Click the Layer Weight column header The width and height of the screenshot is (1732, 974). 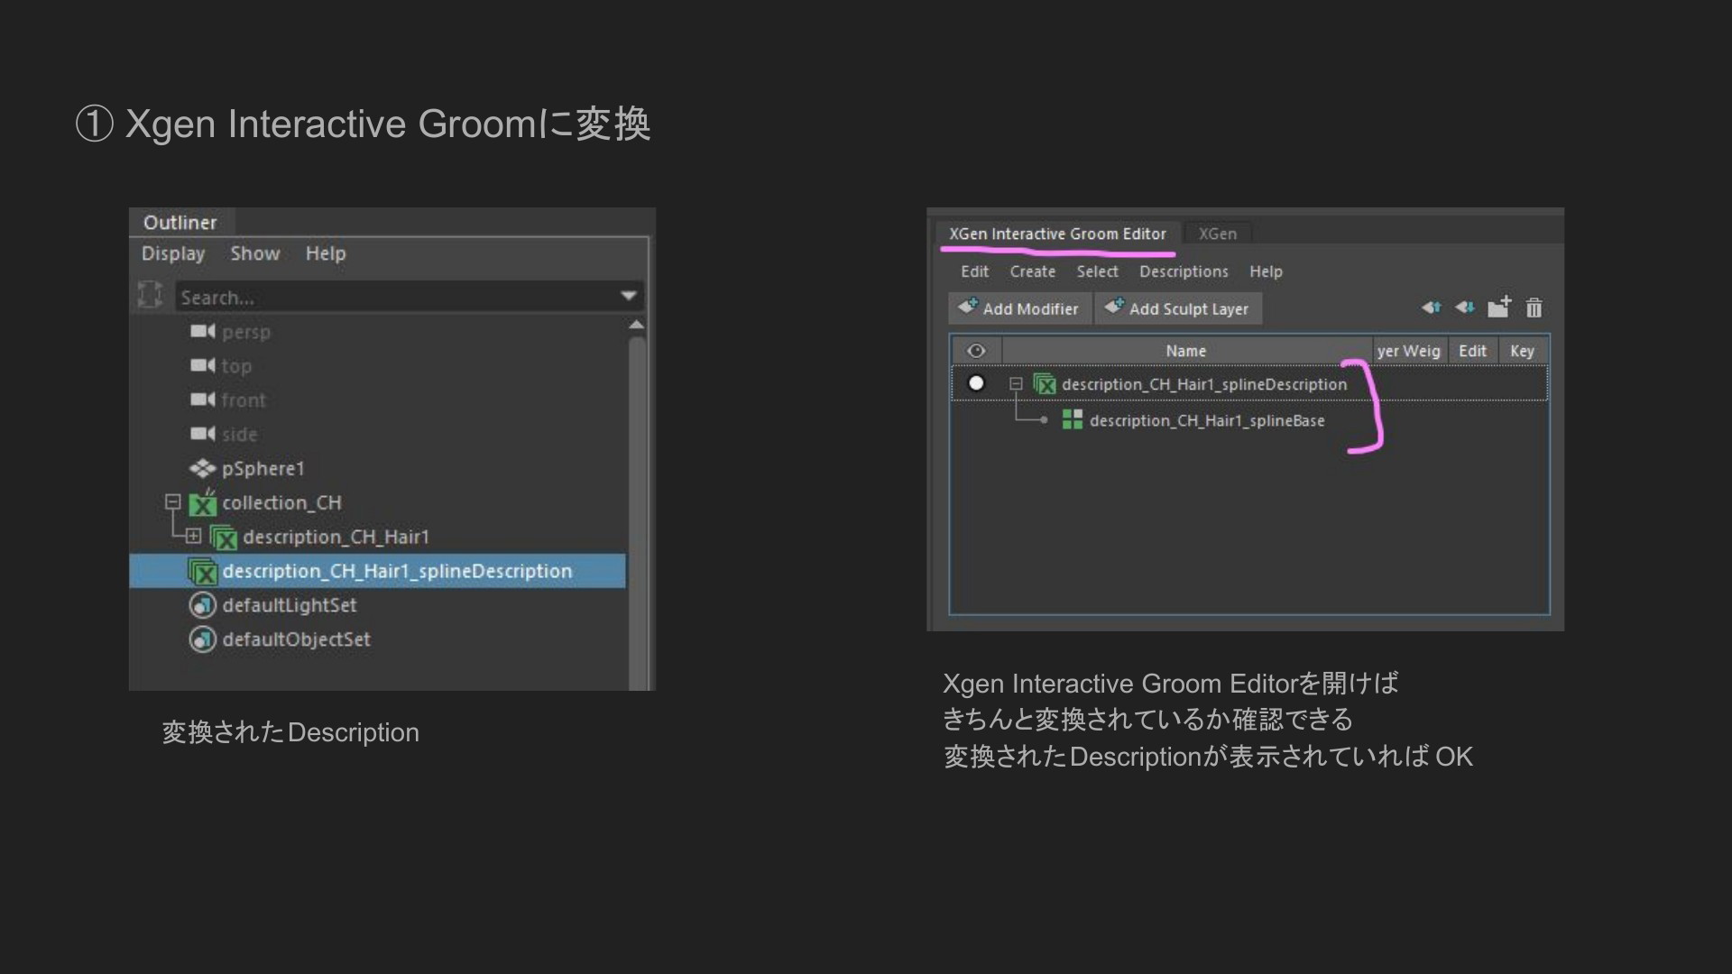tap(1409, 351)
